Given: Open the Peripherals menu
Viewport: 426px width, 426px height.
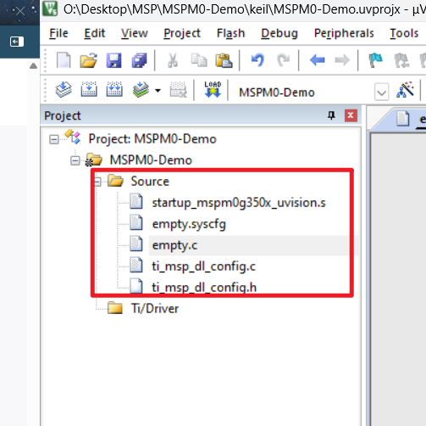Looking at the screenshot, I should 344,33.
